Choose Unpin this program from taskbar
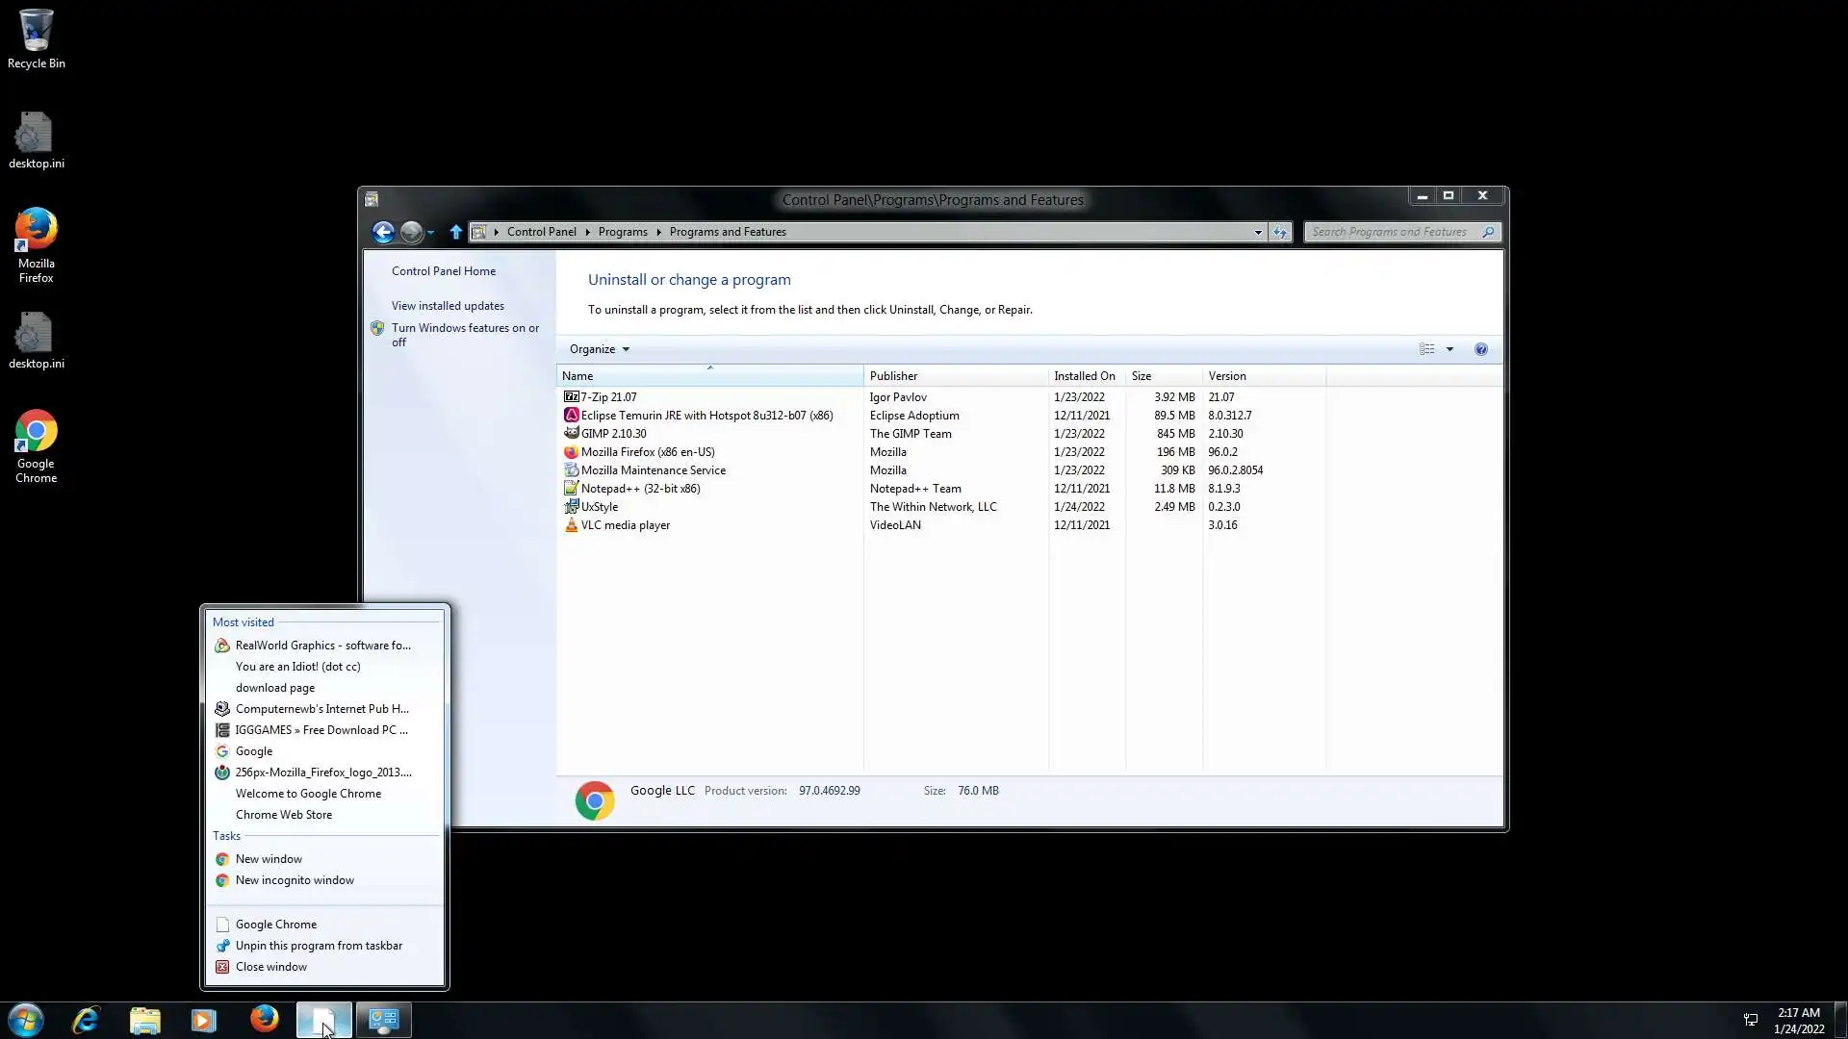The width and height of the screenshot is (1848, 1039). (319, 946)
